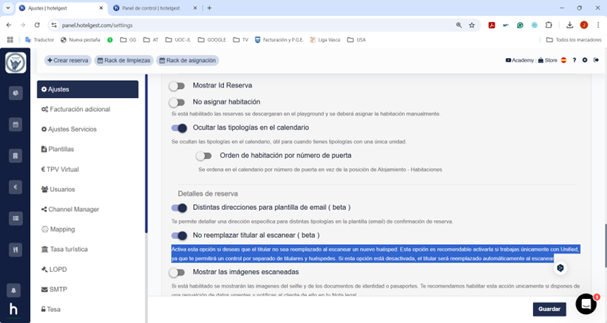
Task: Turn off Ocultar las tipologías en el calendario
Action: click(x=179, y=128)
